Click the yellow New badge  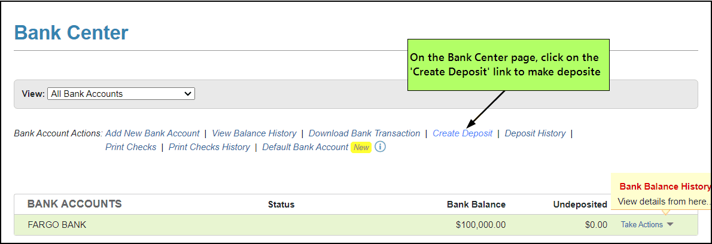[361, 147]
